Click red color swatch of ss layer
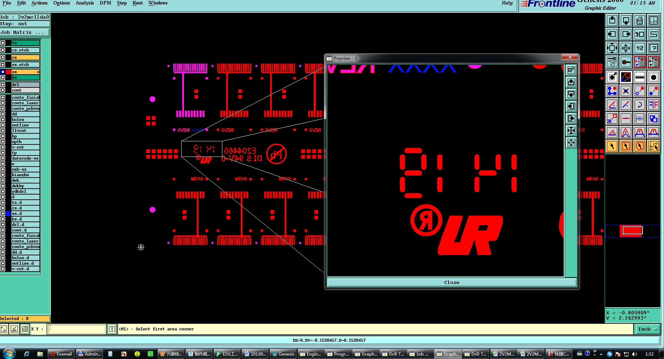 pos(8,72)
